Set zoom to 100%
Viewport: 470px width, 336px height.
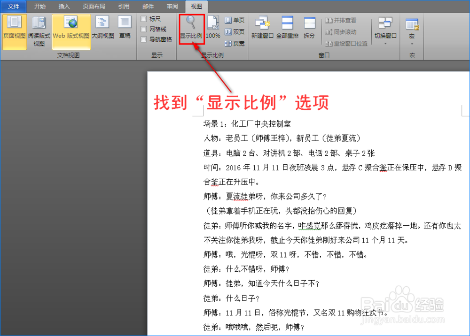point(213,28)
